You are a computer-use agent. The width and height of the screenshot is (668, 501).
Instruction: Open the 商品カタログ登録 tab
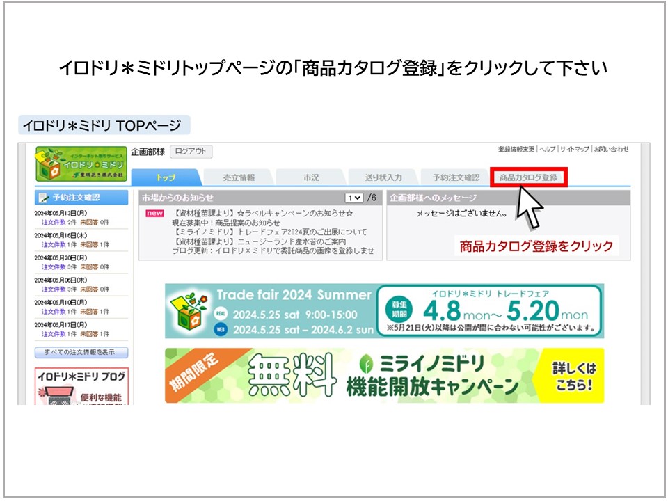(x=528, y=177)
